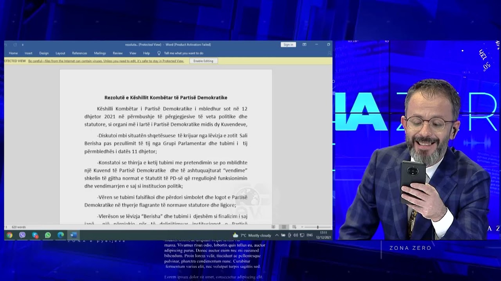Open Ribbon Display Options icon in title bar
The height and width of the screenshot is (281, 501).
point(304,44)
